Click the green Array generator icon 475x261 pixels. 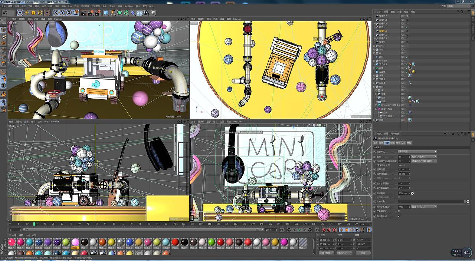(126, 13)
